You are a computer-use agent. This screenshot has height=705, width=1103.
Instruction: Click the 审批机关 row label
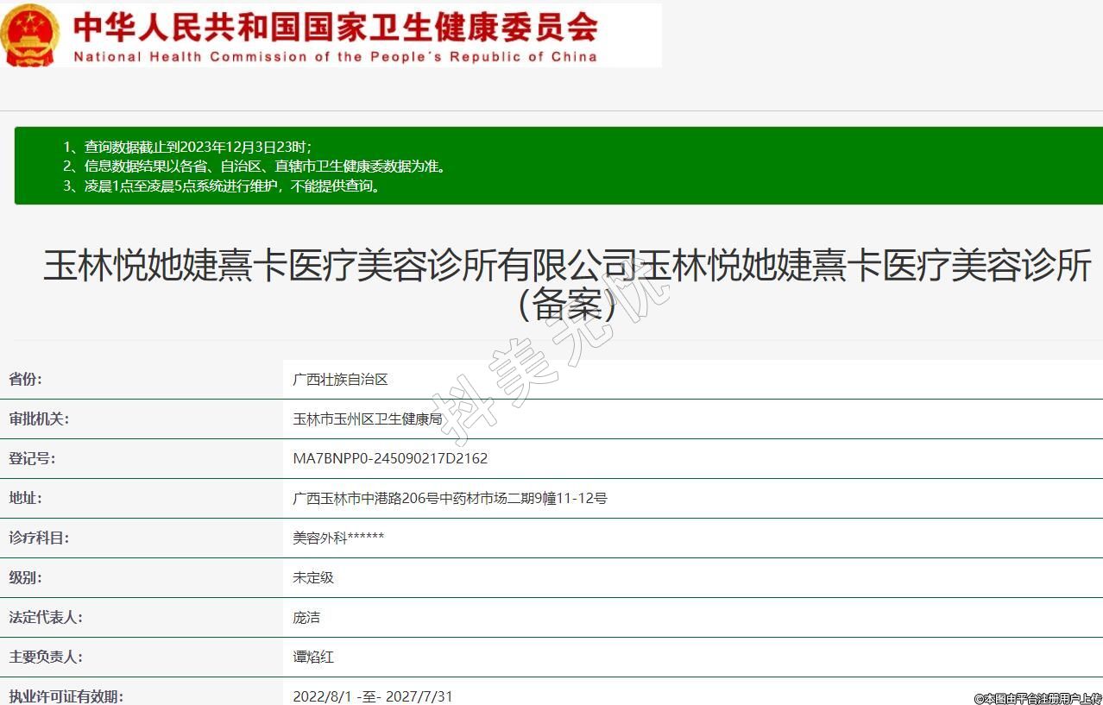pyautogui.click(x=39, y=419)
